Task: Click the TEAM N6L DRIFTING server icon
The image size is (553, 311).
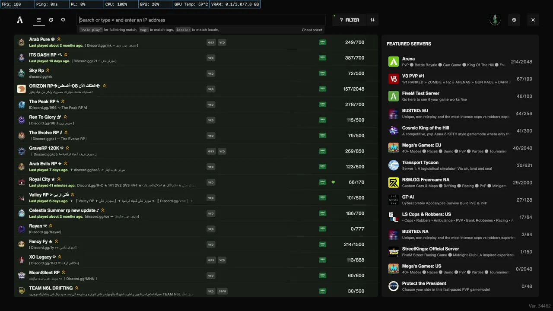Action: 22,291
